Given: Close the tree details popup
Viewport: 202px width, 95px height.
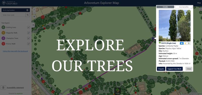Looking at the screenshot, I should [x=189, y=69].
